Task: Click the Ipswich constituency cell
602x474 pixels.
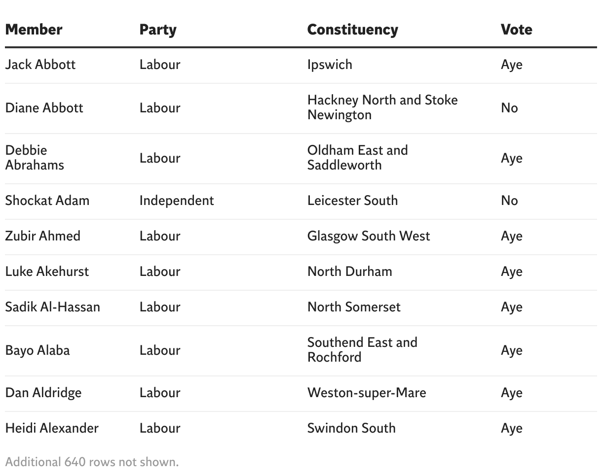Action: click(330, 65)
